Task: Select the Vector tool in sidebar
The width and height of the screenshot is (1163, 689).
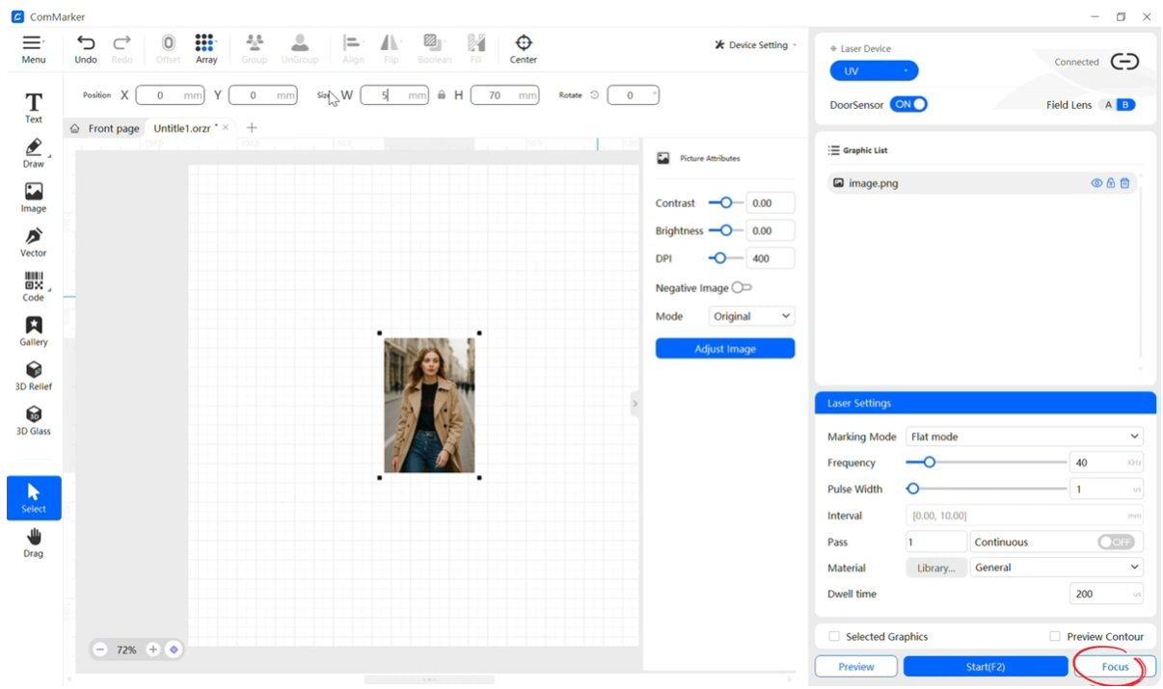Action: pyautogui.click(x=34, y=240)
